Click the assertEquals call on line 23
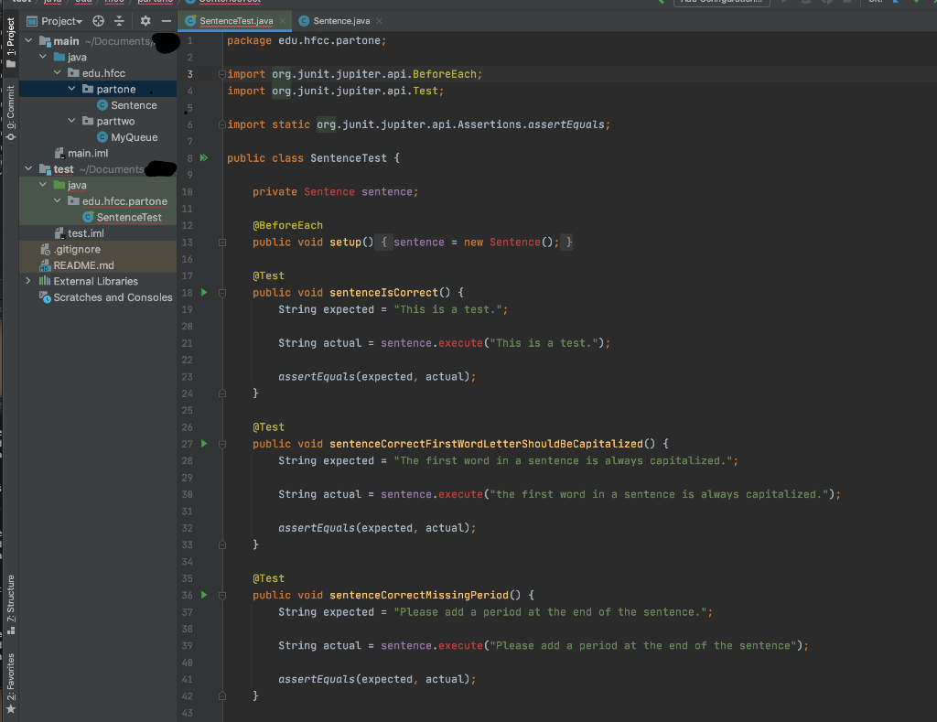 pos(317,376)
